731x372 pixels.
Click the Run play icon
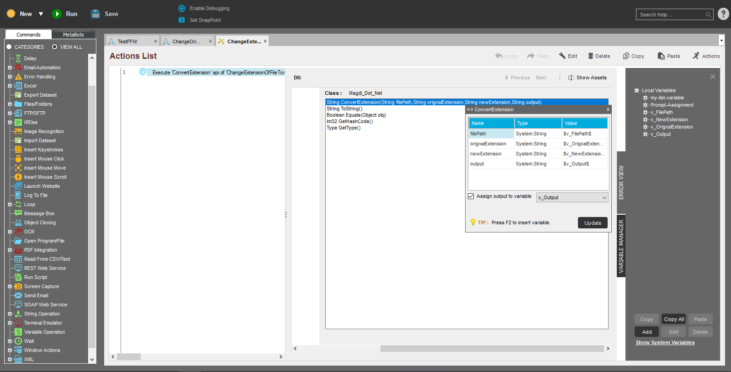point(57,14)
